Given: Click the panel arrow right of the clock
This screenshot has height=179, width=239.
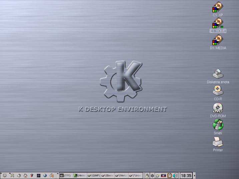Looking at the screenshot, I should tap(194, 176).
